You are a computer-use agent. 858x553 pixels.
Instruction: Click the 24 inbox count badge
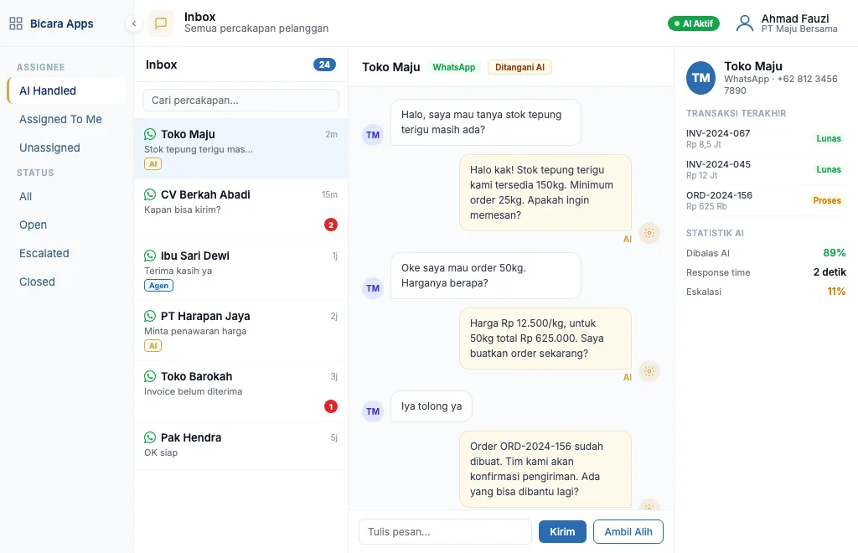[x=324, y=65]
